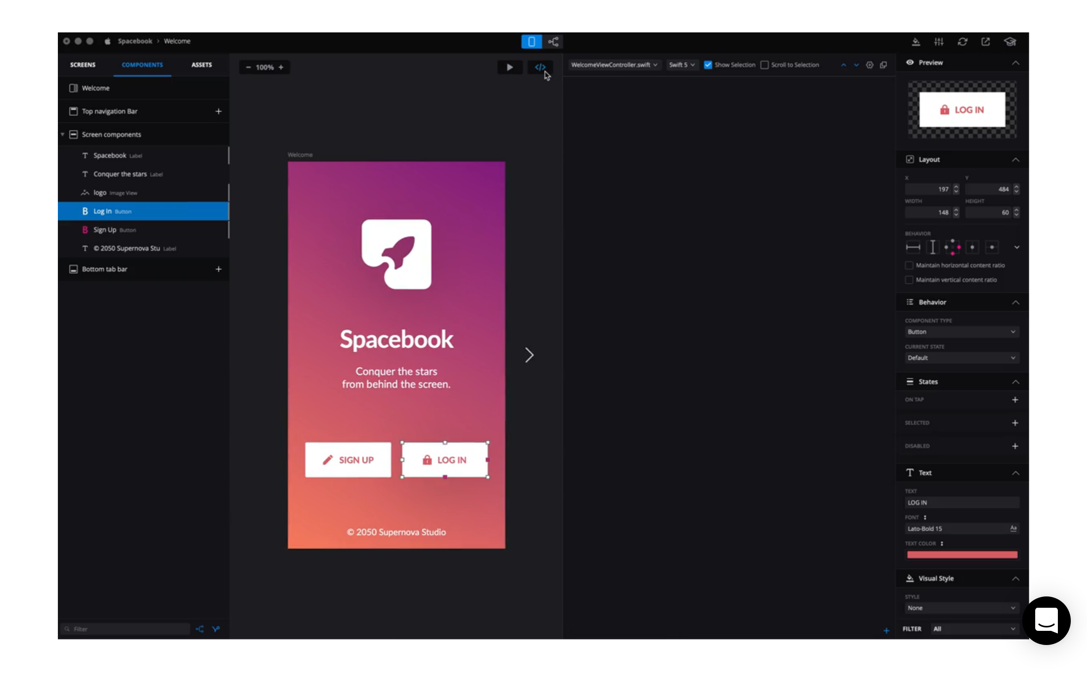
Task: Collapse the Screen components tree group
Action: (x=63, y=134)
